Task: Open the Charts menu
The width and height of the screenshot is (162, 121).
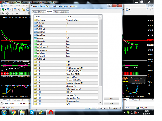Action: point(26,6)
